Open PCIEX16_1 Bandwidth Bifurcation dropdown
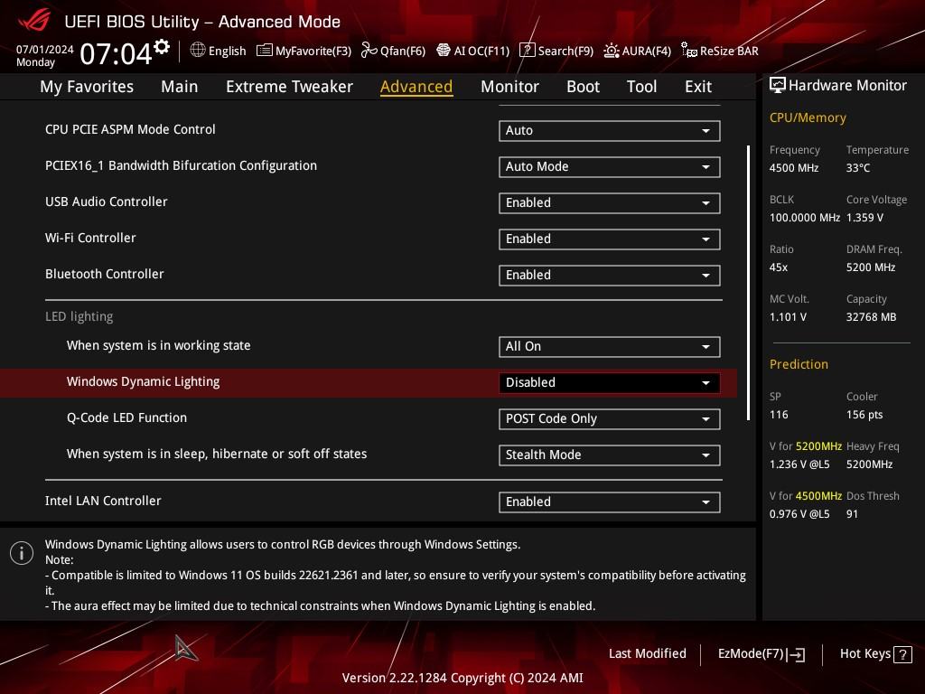Viewport: 925px width, 694px height. [x=610, y=166]
